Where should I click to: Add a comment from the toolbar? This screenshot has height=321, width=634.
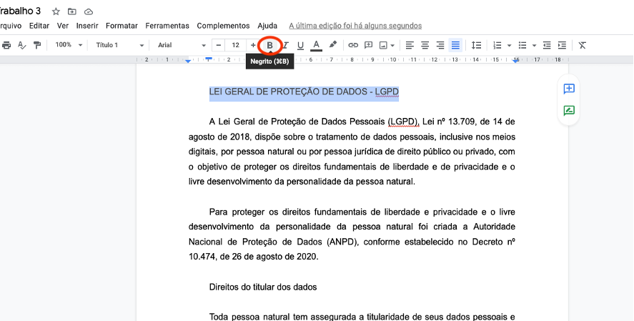[x=368, y=45]
